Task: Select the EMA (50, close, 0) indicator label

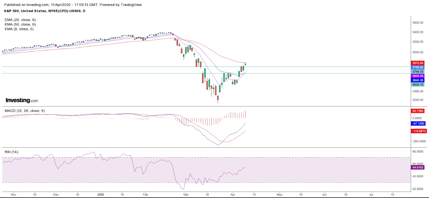Action: (x=20, y=24)
